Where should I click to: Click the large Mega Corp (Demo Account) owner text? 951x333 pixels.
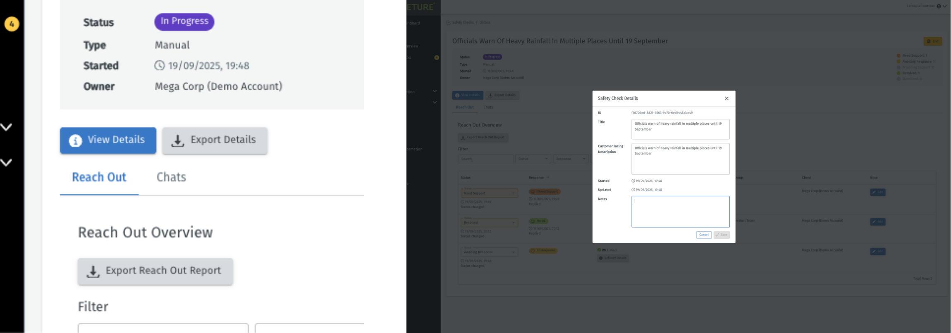coord(218,86)
